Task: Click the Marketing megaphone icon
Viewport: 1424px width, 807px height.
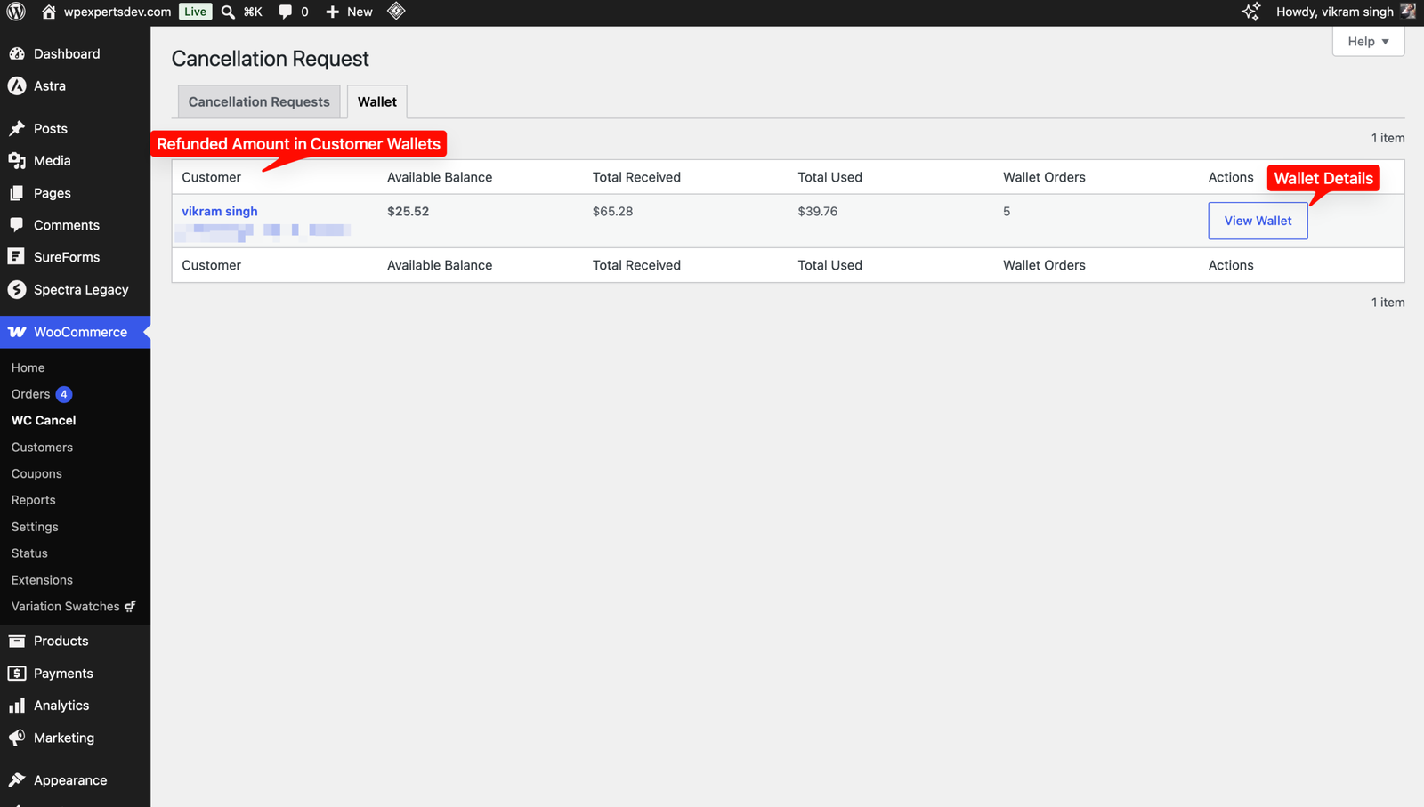Action: pyautogui.click(x=17, y=738)
